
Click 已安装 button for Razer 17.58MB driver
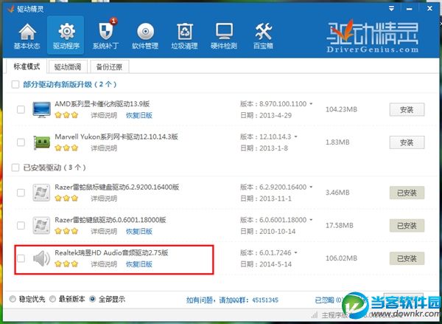[x=407, y=225]
